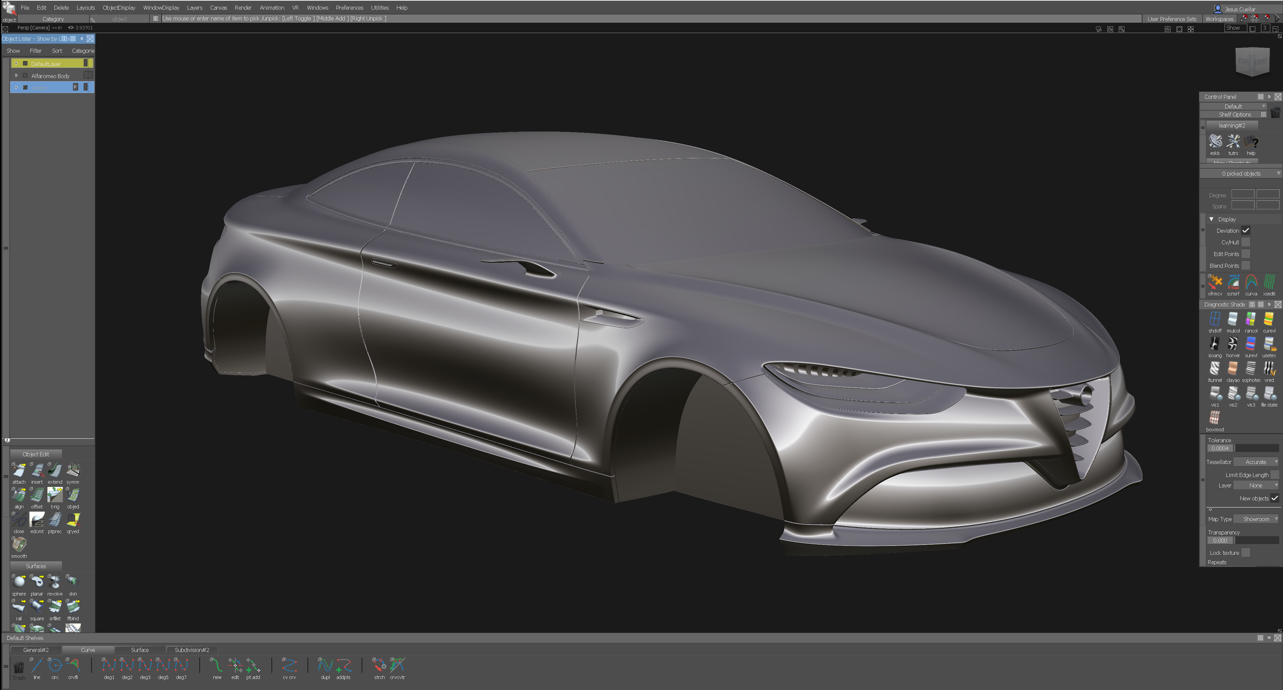Toggle the New objects checkbox
Screen dimensions: 1283x690
1274,498
